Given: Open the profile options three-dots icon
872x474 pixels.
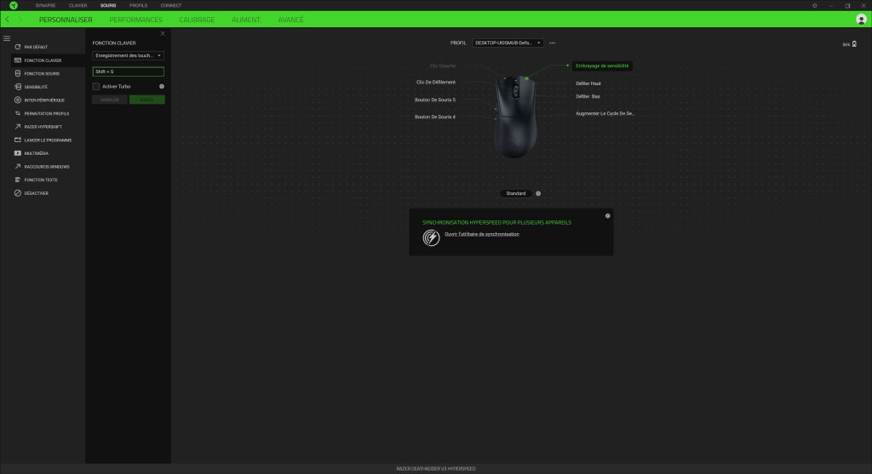Looking at the screenshot, I should [552, 43].
